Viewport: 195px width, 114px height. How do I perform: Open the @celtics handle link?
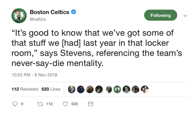click(38, 19)
